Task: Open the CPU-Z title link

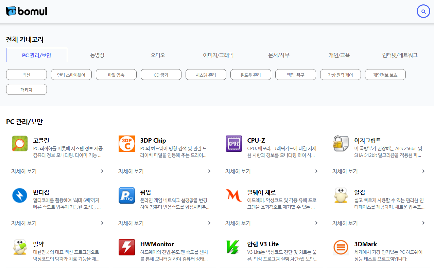Action: click(256, 140)
